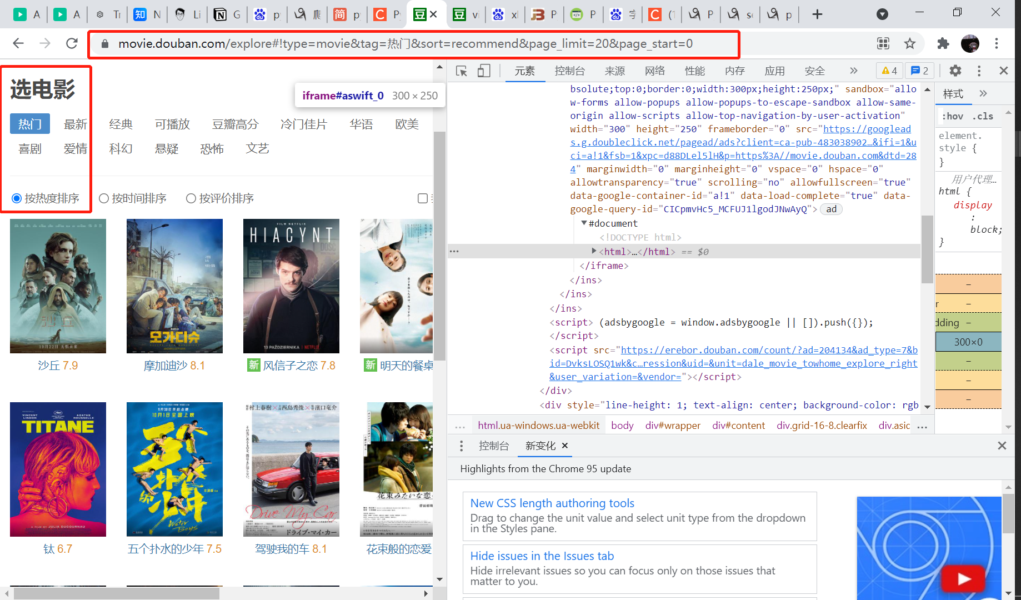Show the 4 warnings counter
Image resolution: width=1021 pixels, height=600 pixels.
pos(889,71)
